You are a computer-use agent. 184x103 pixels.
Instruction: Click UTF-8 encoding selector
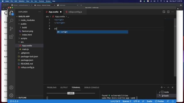point(137,101)
